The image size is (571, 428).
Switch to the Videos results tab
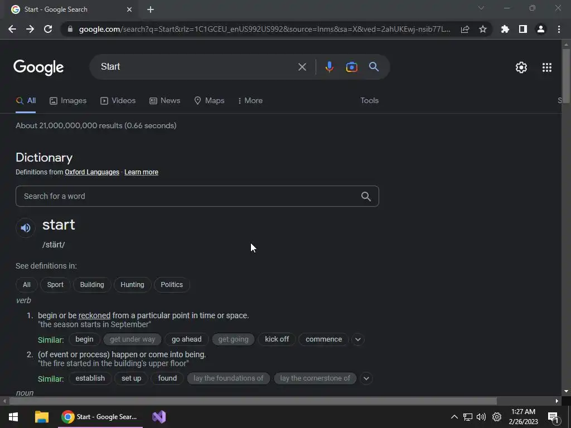(x=118, y=101)
